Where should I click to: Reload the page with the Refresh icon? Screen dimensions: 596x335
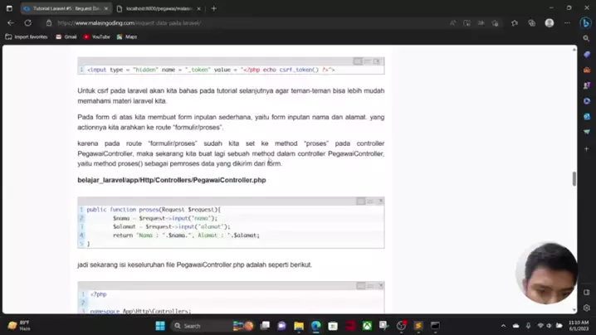point(27,23)
